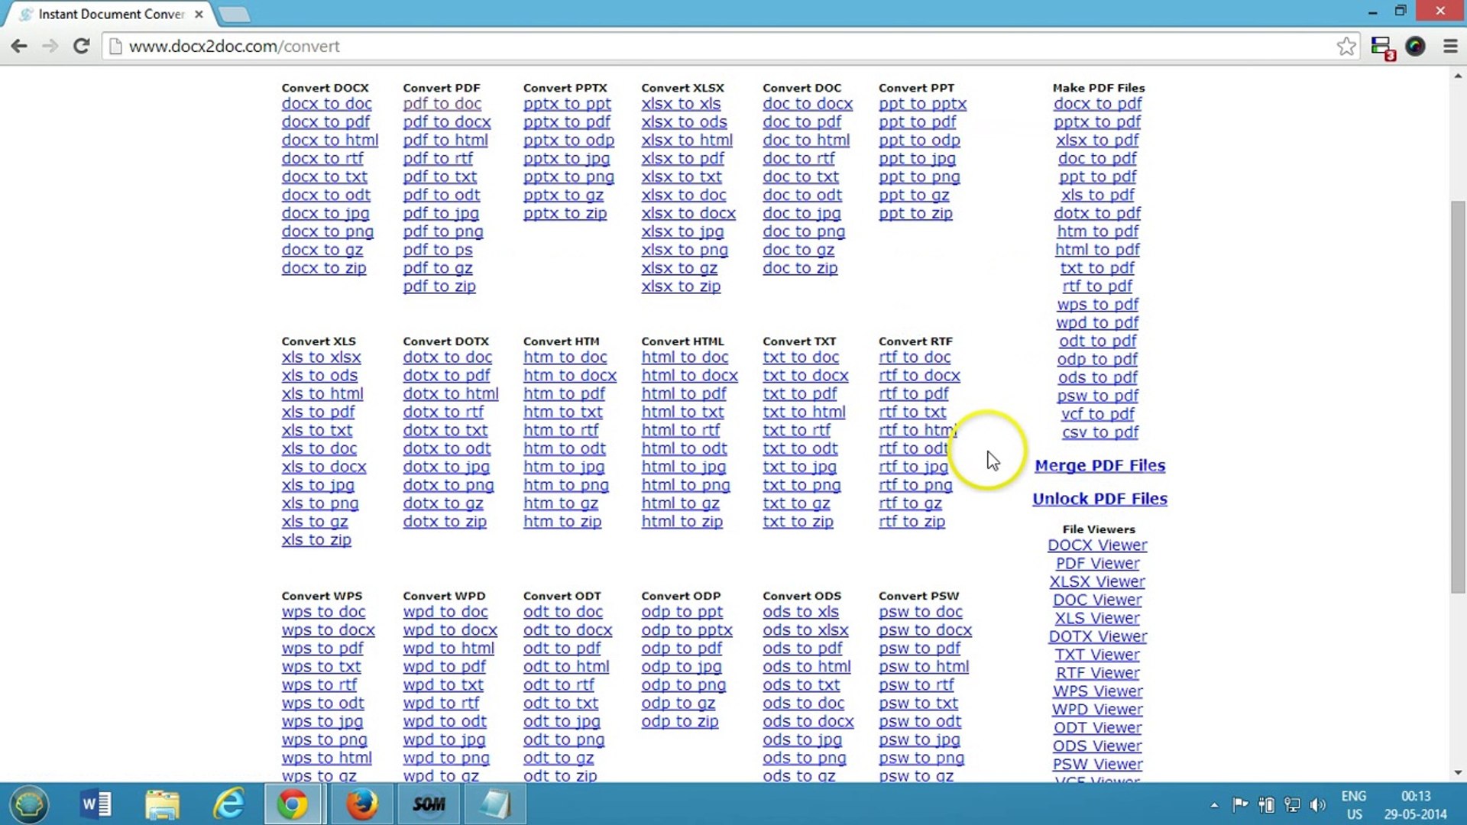The height and width of the screenshot is (825, 1467).
Task: Open File Explorer from taskbar
Action: [162, 804]
